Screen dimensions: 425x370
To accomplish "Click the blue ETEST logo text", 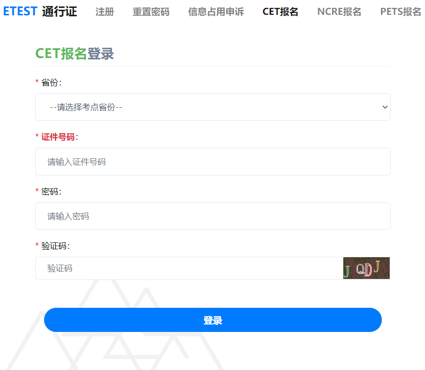I will click(x=20, y=12).
